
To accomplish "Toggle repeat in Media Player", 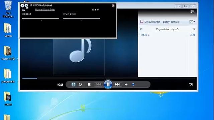I will point(80,84).
